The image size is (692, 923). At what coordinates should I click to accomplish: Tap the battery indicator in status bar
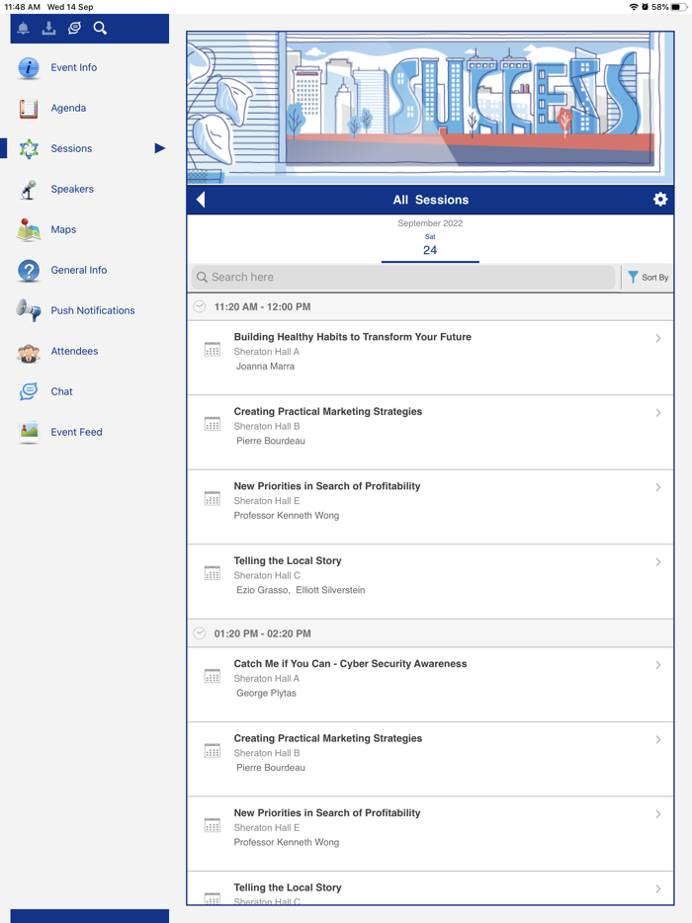click(678, 7)
